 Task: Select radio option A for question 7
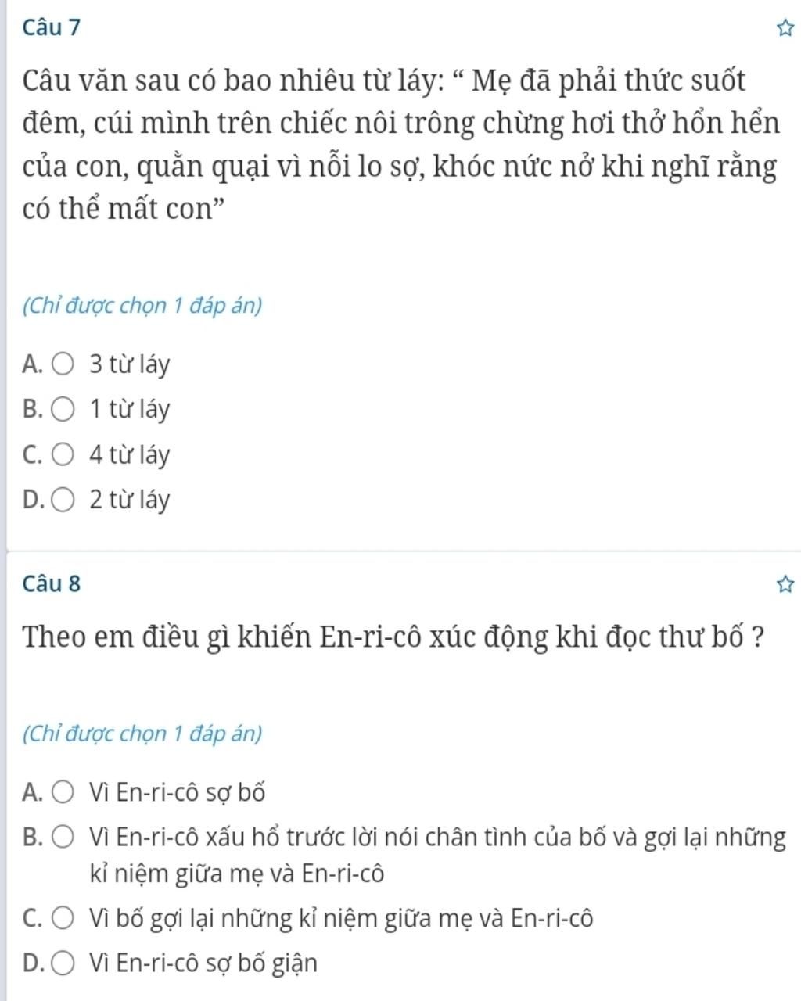click(63, 364)
